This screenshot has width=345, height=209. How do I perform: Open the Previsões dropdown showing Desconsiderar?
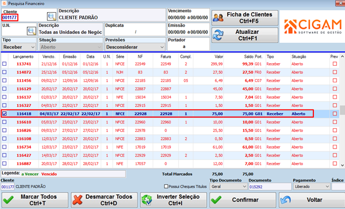135,47
